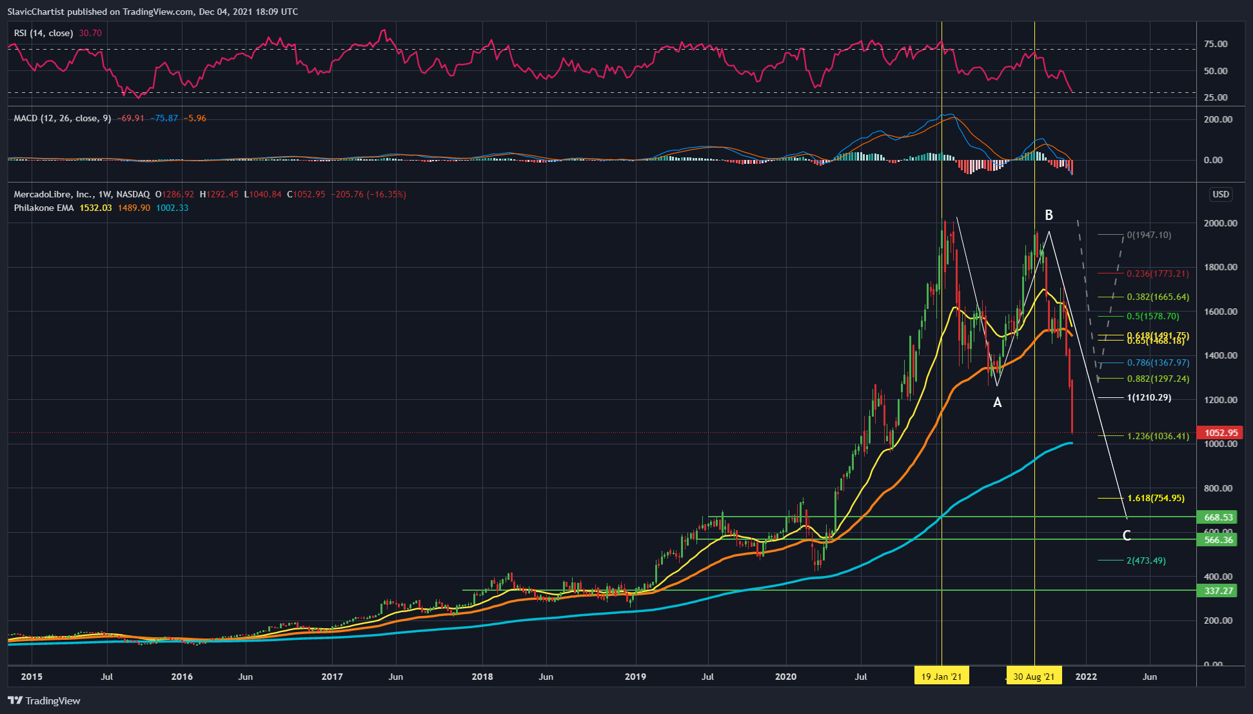This screenshot has height=714, width=1253.
Task: Select the Fib label 0.236(1773.21)
Action: [x=1158, y=273]
